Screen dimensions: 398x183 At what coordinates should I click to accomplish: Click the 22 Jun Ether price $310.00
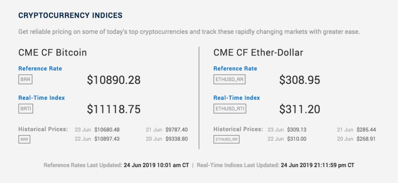coord(297,139)
